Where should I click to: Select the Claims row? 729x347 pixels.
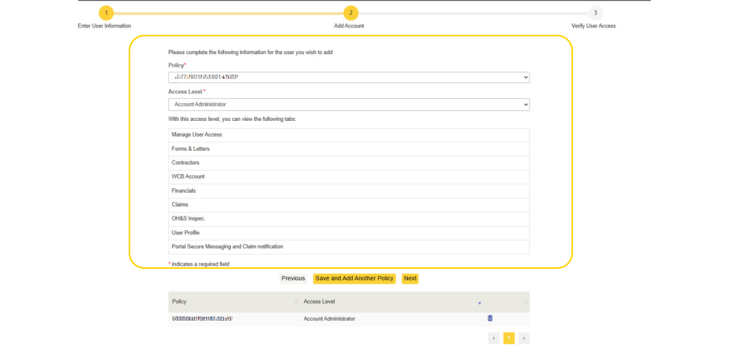pos(349,205)
